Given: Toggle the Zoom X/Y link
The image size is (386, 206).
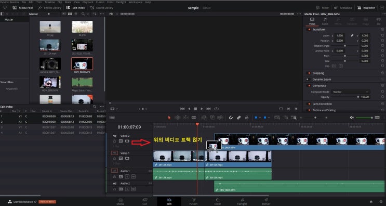Looking at the screenshot, I should coord(352,35).
